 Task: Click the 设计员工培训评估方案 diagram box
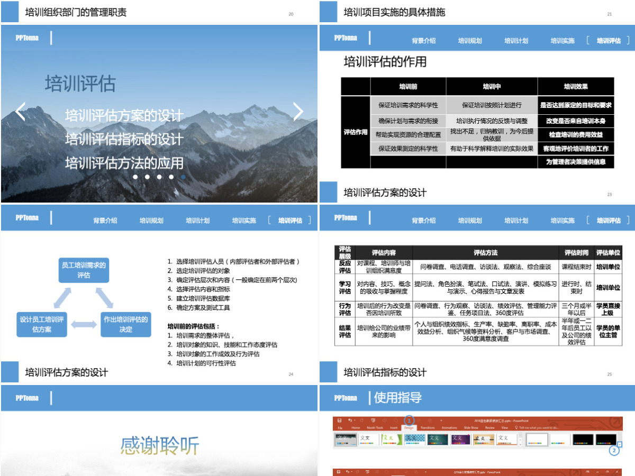42,324
